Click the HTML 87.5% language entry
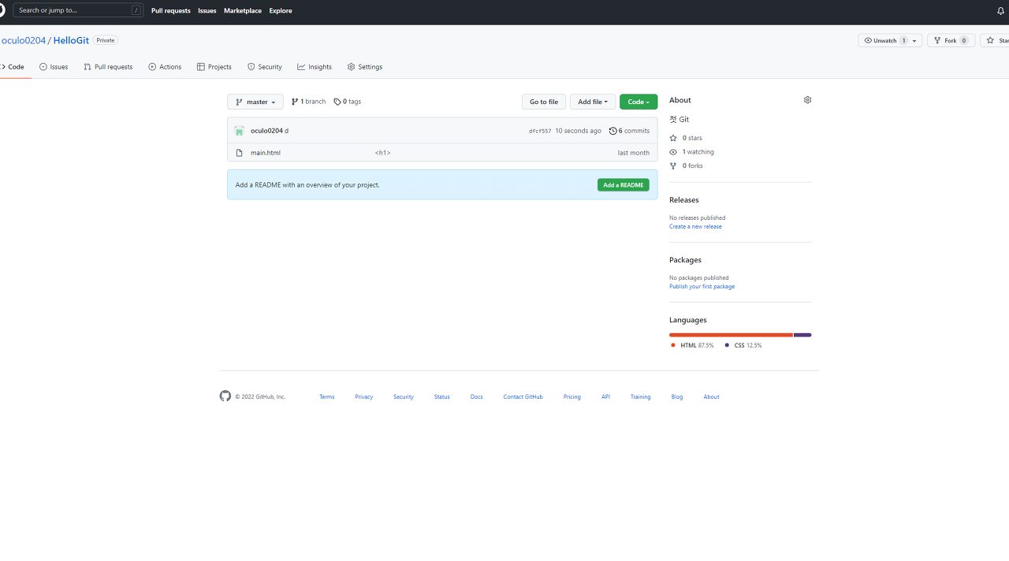The height and width of the screenshot is (561, 1009). (692, 345)
